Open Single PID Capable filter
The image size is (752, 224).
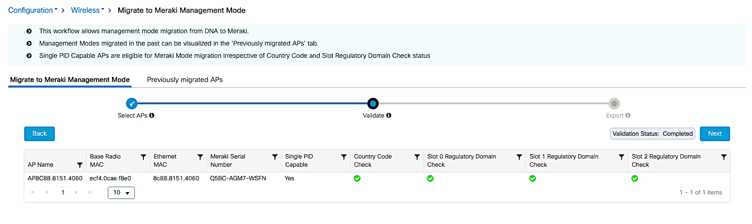(x=344, y=157)
